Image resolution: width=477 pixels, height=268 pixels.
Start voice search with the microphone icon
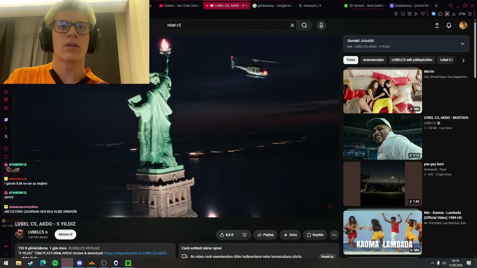click(321, 25)
